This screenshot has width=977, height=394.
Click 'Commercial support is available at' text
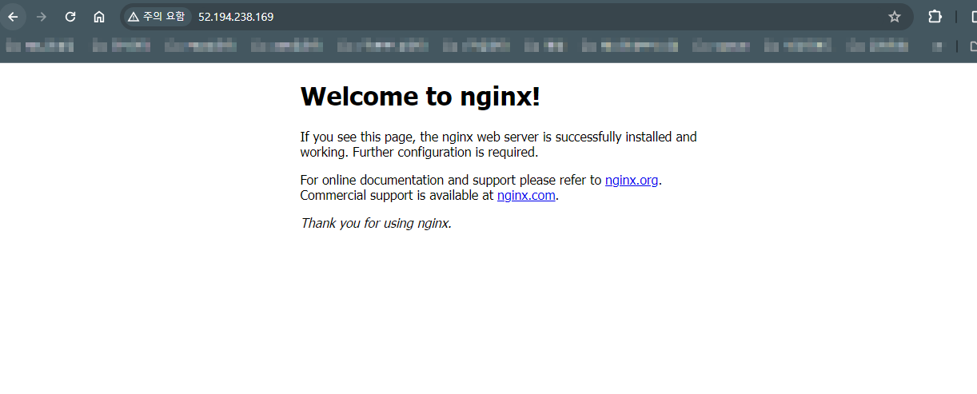pos(397,196)
